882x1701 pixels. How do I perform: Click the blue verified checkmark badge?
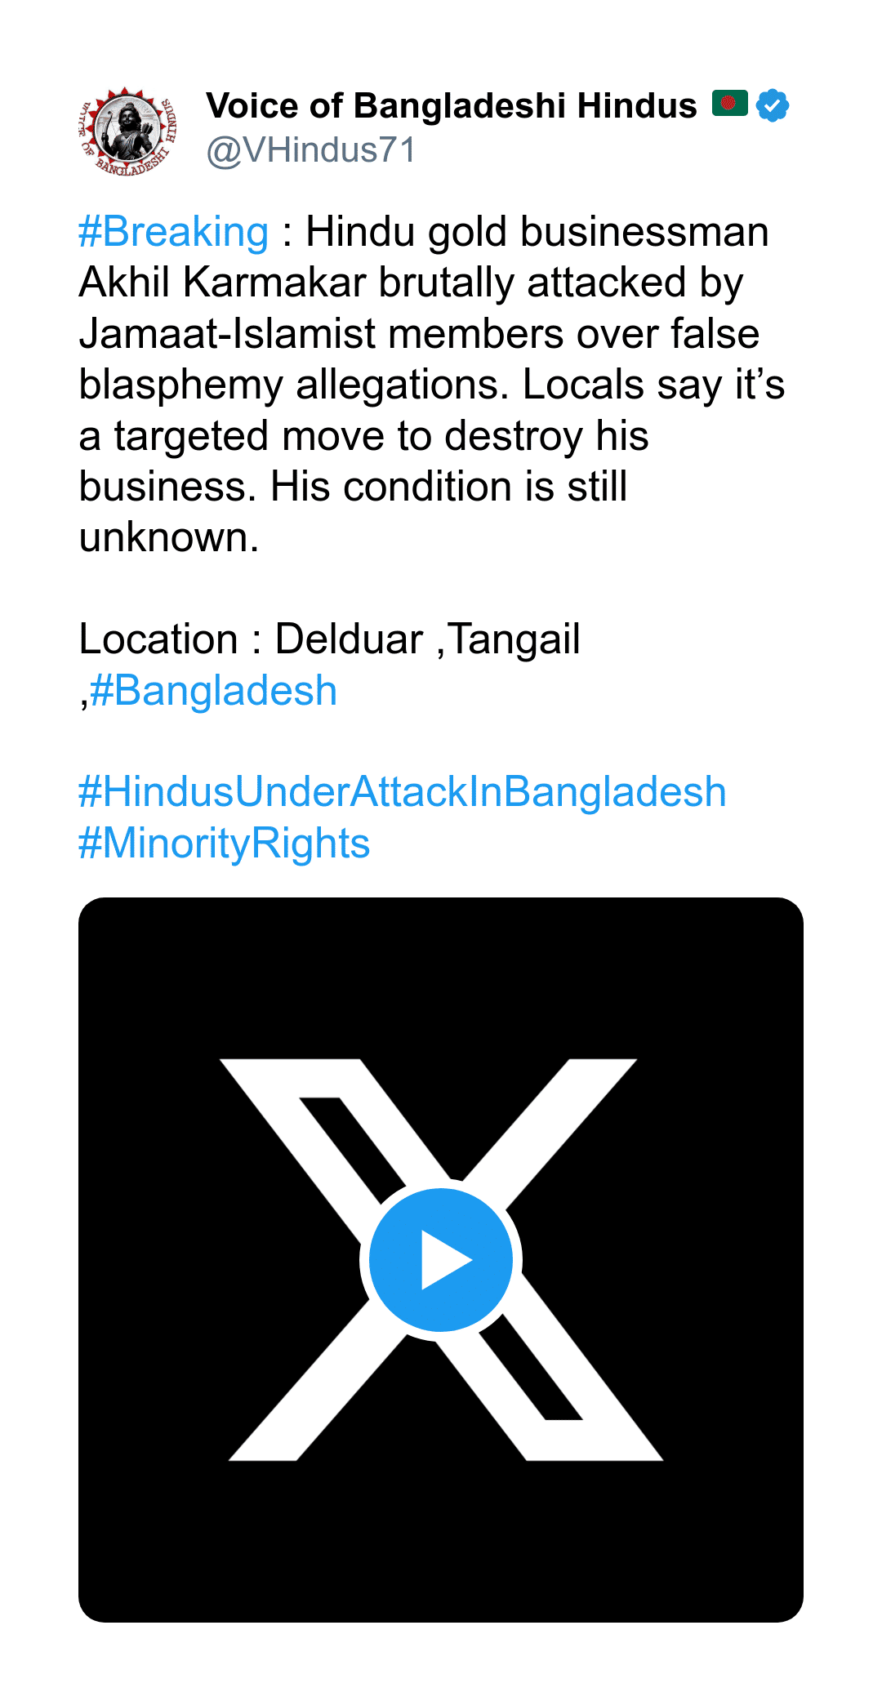point(773,106)
